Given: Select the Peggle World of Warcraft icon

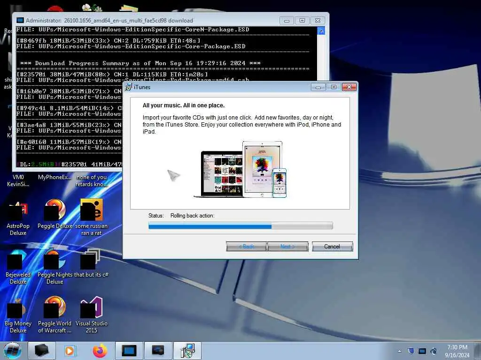Looking at the screenshot, I should (x=55, y=315).
